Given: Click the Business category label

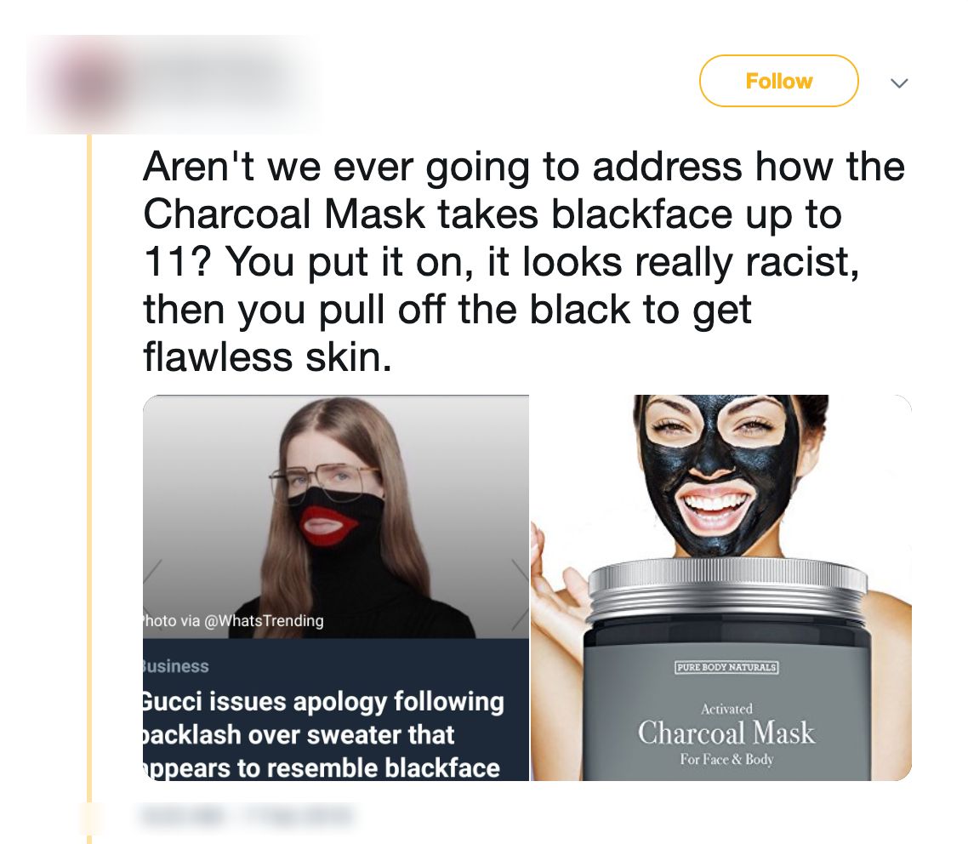Looking at the screenshot, I should pos(176,666).
